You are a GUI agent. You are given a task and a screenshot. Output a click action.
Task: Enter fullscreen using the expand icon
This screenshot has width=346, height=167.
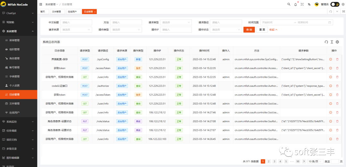click(302, 4)
